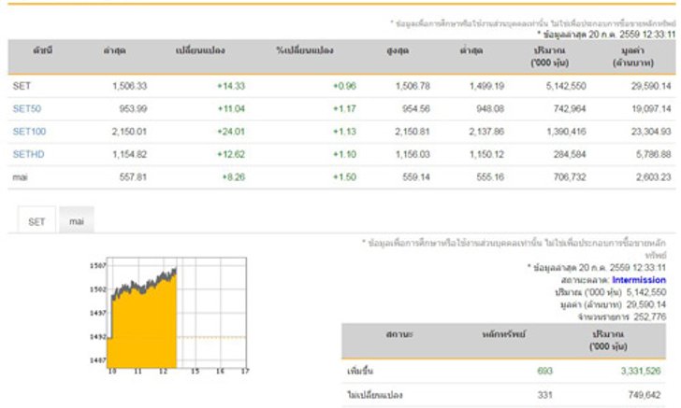The height and width of the screenshot is (408, 681).
Task: Select SET index last value 1,506.33
Action: 129,86
